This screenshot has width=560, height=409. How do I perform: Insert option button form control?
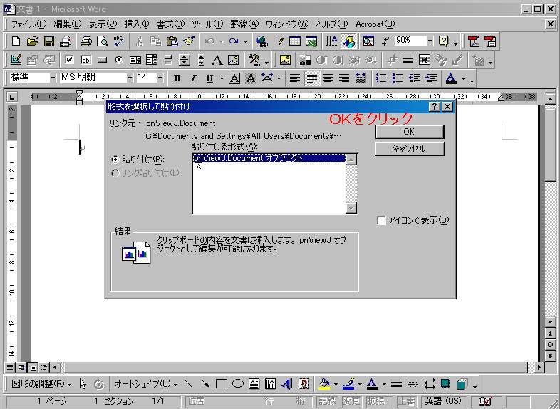click(119, 60)
